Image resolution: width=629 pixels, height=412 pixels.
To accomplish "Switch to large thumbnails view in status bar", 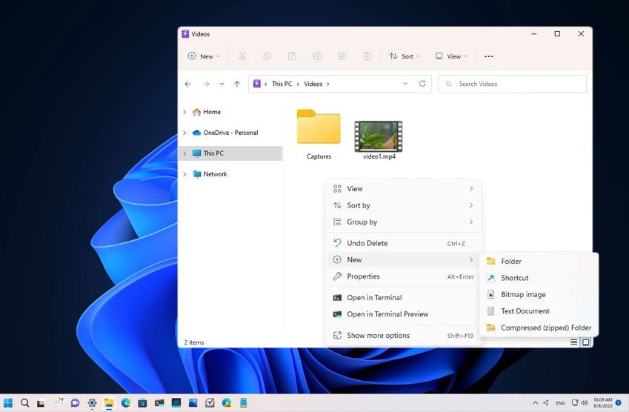I will pyautogui.click(x=585, y=342).
